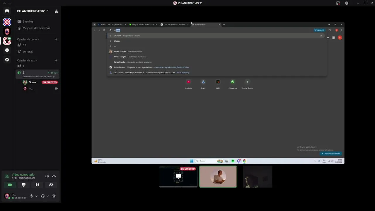Remove DRAxler suggestion with X
Screen dimensions: 375x211
coord(321,36)
